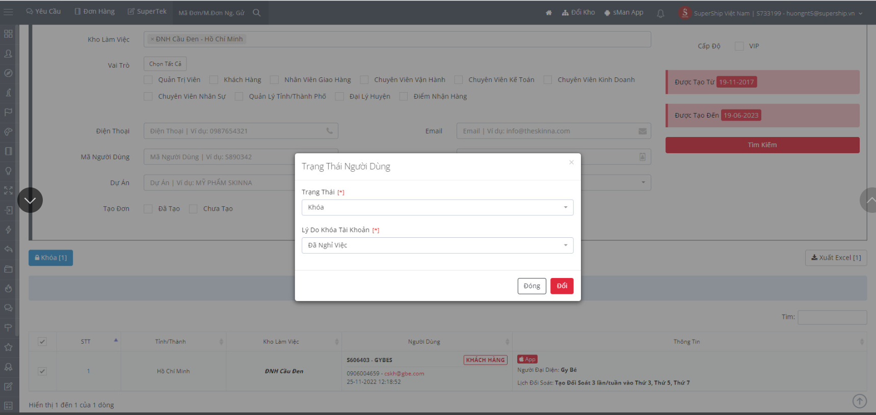Click the dark circular down-chevron button
The height and width of the screenshot is (415, 876).
coord(30,200)
